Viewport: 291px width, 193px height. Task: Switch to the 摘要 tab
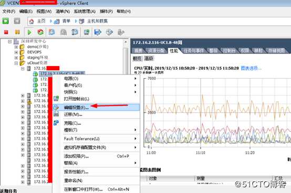139,50
